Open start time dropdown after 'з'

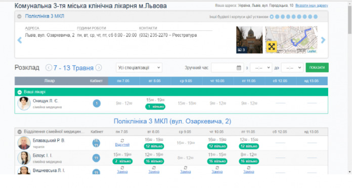click(x=261, y=67)
